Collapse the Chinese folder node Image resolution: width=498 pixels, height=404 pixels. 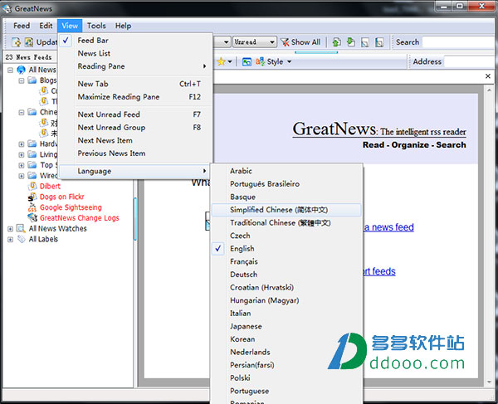tap(22, 112)
